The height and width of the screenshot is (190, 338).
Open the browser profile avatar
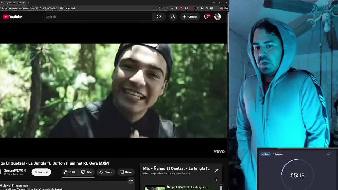click(x=212, y=8)
